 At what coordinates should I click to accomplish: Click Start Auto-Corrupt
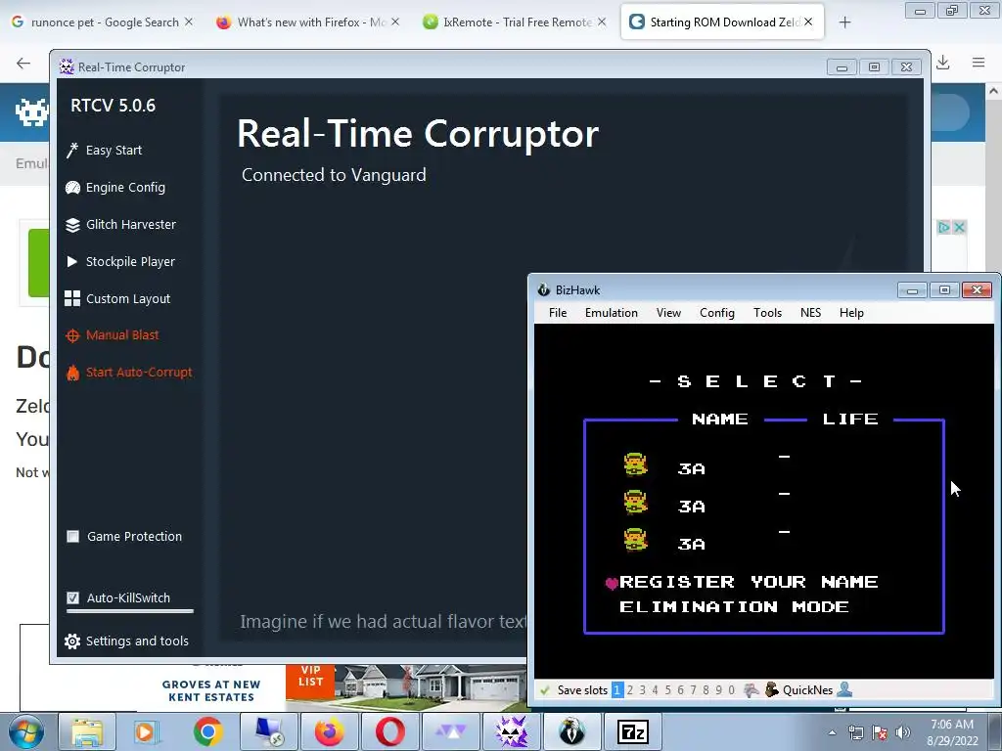[x=129, y=373]
